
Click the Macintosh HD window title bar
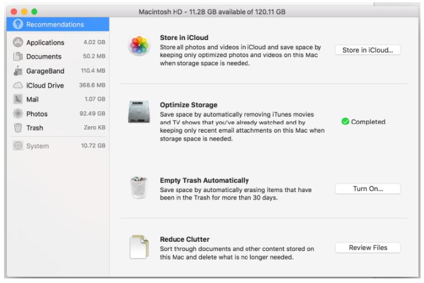212,11
